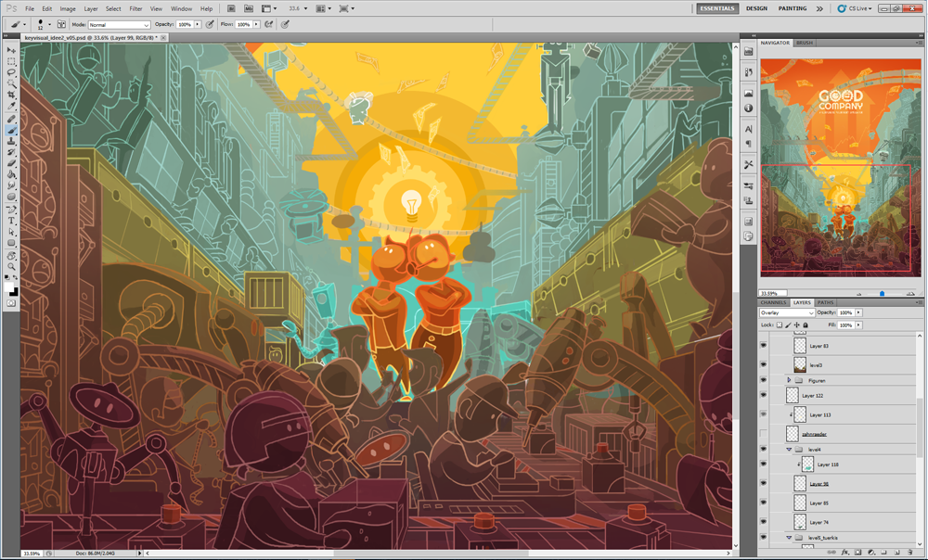
Task: Add a layer mask at the Layers panel bottom
Action: 857,553
